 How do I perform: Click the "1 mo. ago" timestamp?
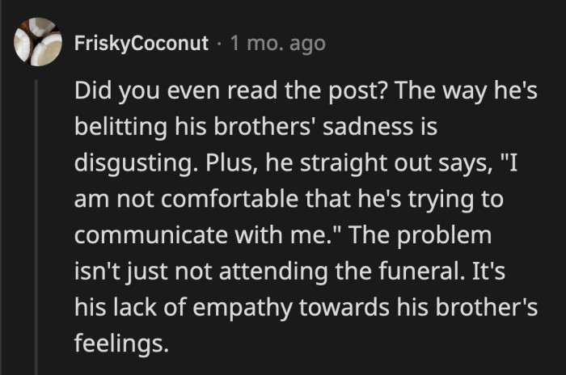(x=277, y=44)
